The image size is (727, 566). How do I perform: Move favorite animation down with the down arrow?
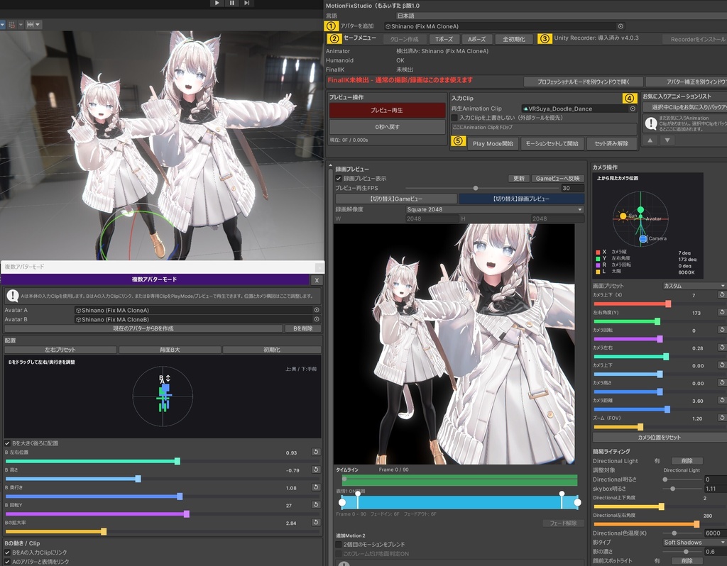coord(667,140)
